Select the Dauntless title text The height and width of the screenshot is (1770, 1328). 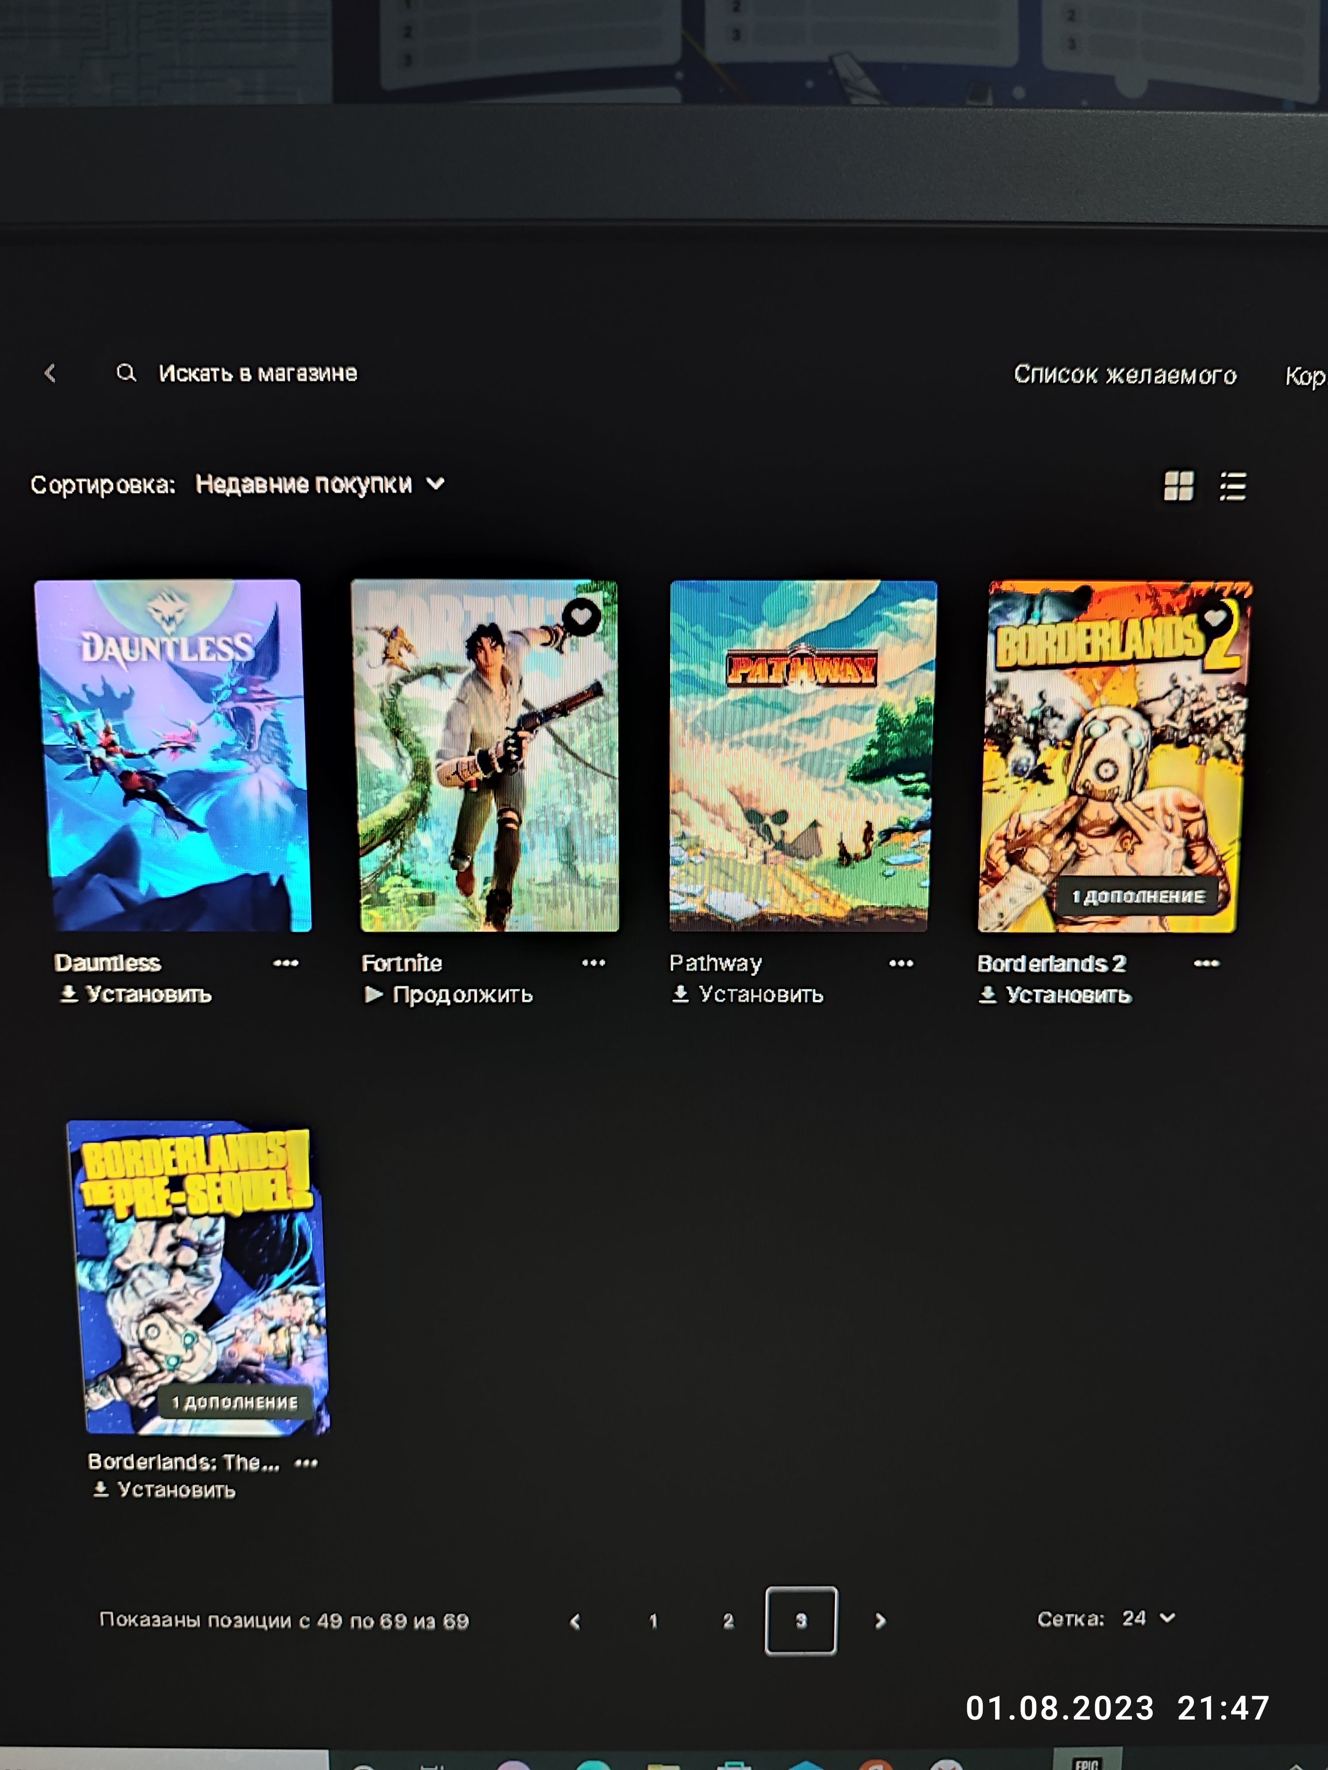[x=107, y=962]
